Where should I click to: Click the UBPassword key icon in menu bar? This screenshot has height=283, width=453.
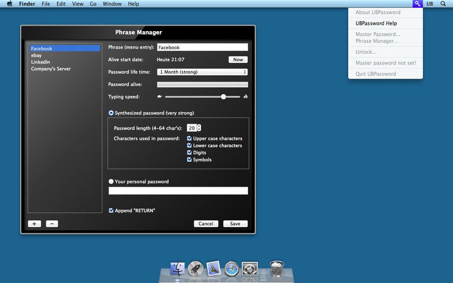417,3
